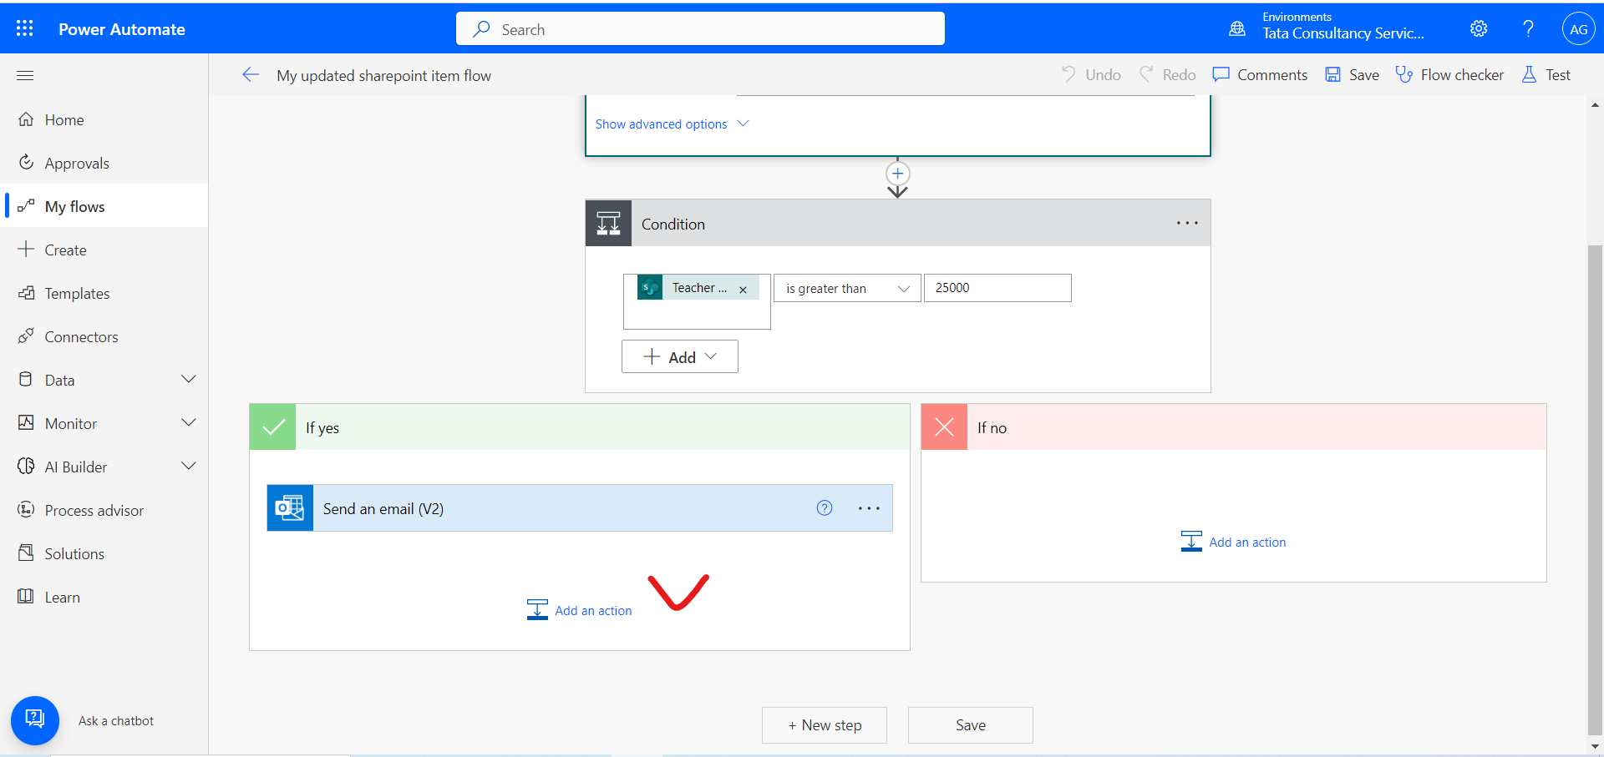Click inside the 25000 value field
Screen dimensions: 1604x757
click(x=997, y=288)
